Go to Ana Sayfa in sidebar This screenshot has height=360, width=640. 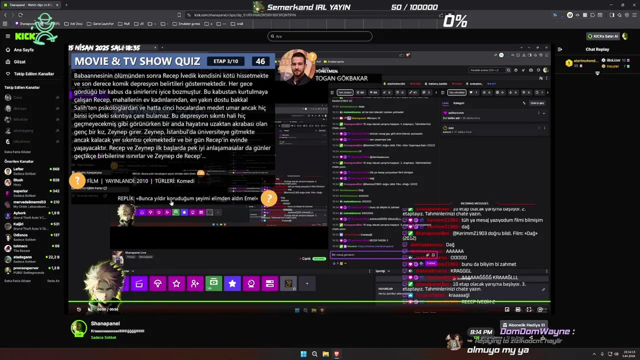20,50
